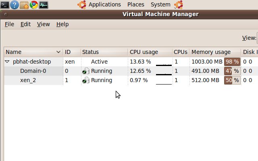This screenshot has height=161, width=258.
Task: Select the Domain-0 virtual machine row
Action: 30,71
